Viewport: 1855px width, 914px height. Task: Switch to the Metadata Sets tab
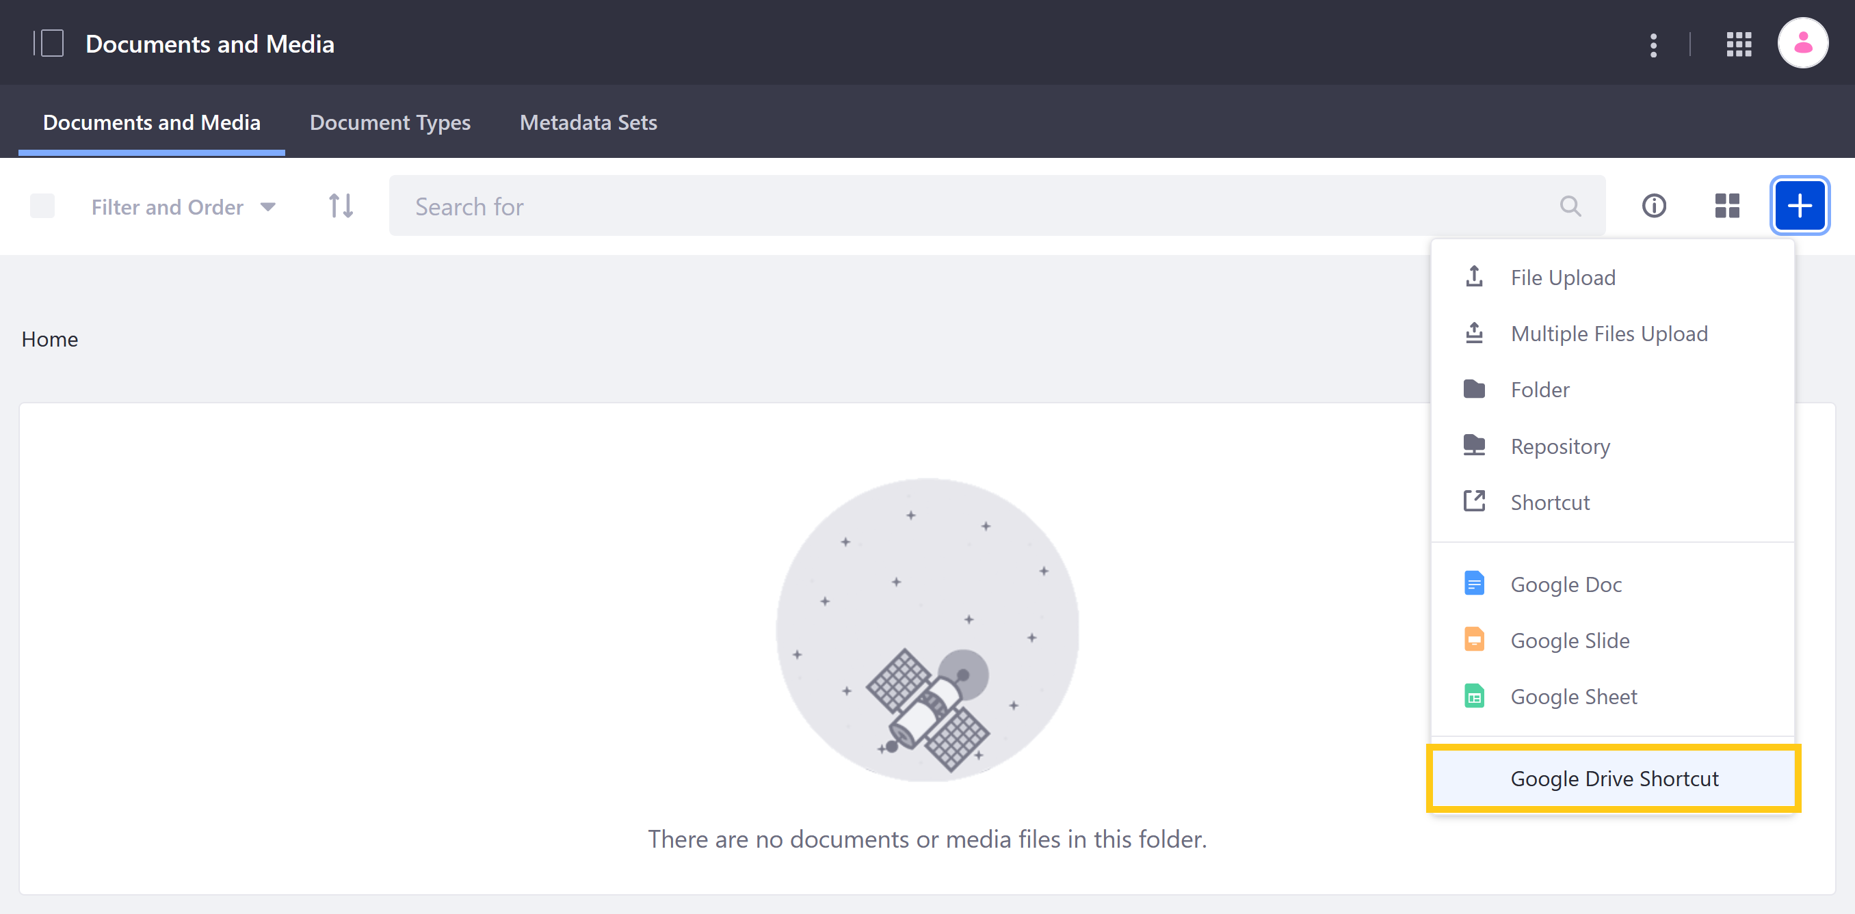pyautogui.click(x=588, y=122)
